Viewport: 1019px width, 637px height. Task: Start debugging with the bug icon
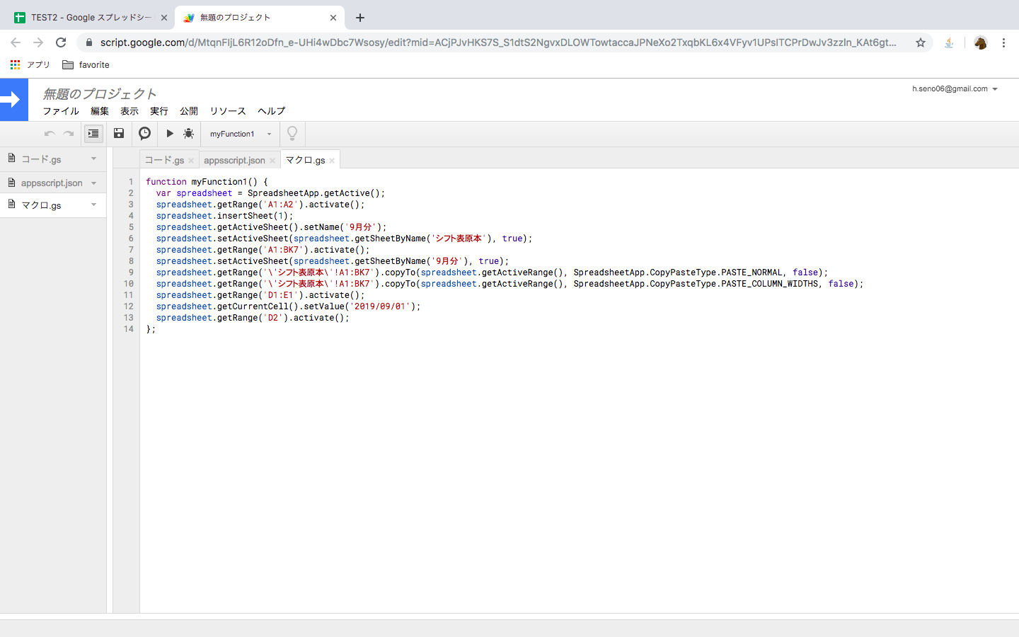[188, 133]
